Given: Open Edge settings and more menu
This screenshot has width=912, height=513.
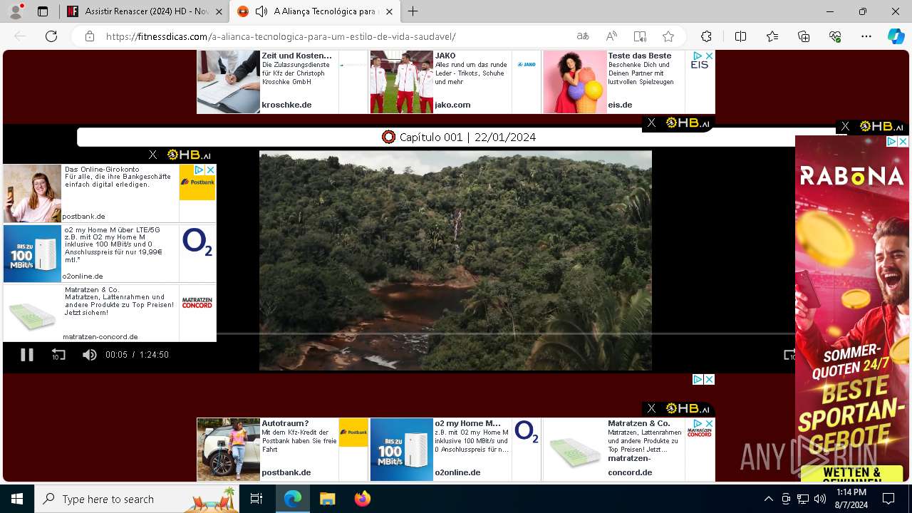Looking at the screenshot, I should pos(866,36).
